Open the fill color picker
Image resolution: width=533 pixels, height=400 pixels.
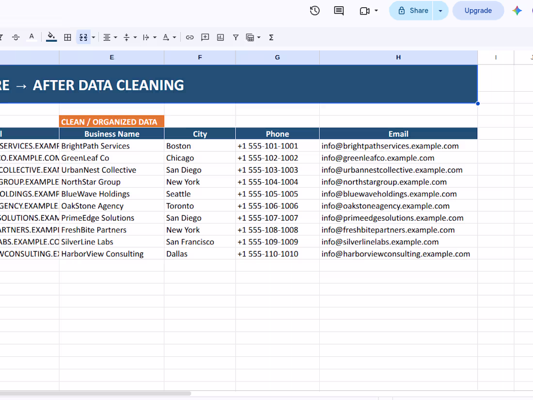[x=51, y=37]
